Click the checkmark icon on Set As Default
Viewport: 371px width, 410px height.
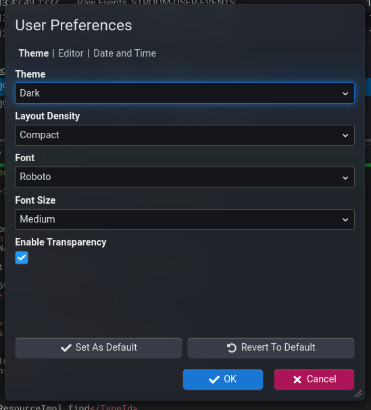pyautogui.click(x=66, y=348)
